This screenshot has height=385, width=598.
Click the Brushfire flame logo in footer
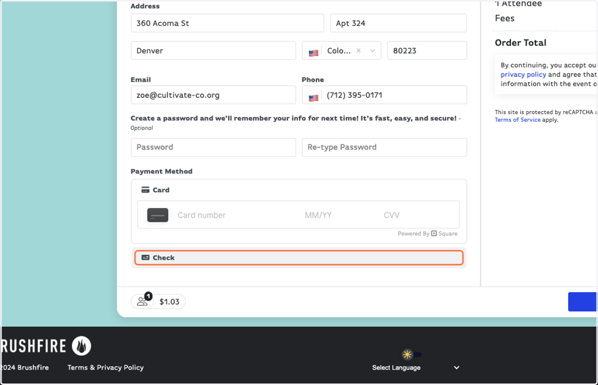81,346
